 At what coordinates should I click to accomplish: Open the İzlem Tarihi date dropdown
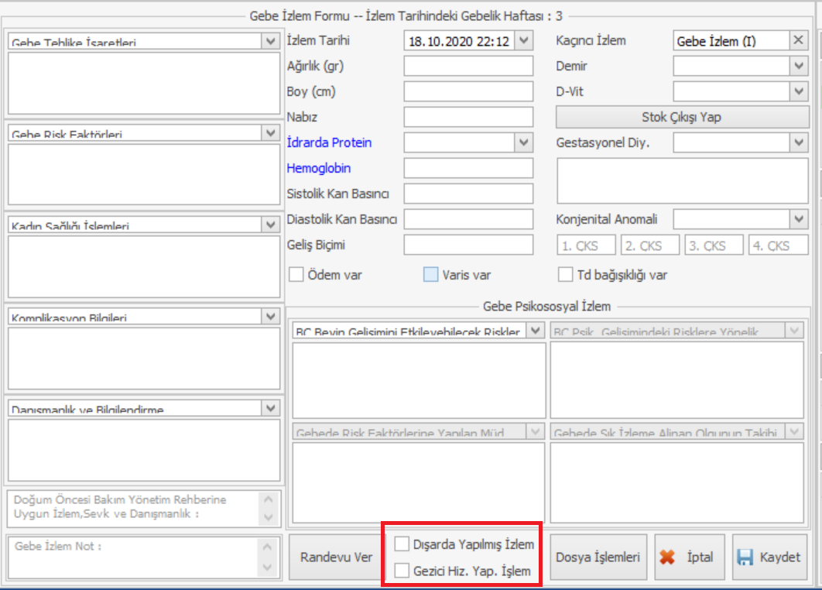pyautogui.click(x=524, y=41)
